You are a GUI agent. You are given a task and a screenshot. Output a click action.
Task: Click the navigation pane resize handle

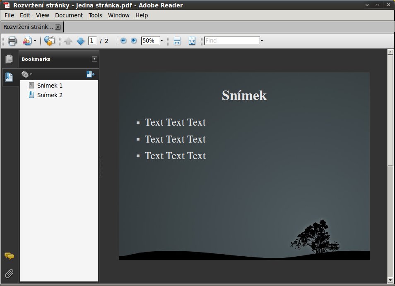click(100, 166)
